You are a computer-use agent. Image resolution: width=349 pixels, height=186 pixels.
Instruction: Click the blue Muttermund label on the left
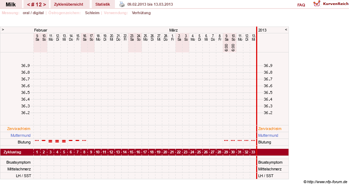pyautogui.click(x=21, y=135)
